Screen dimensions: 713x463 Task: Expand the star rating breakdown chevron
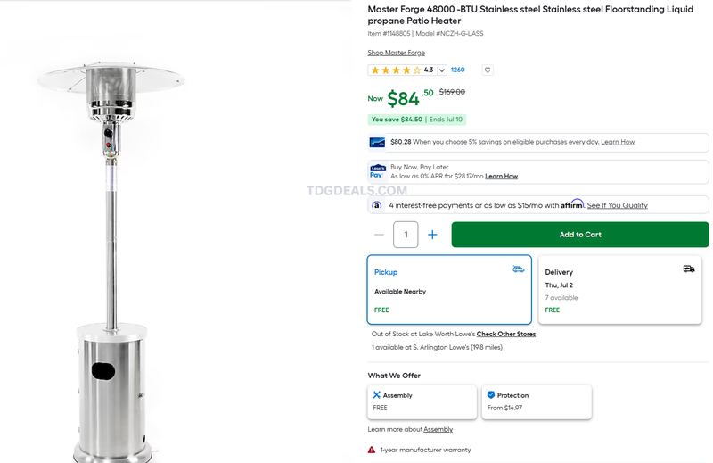click(441, 70)
